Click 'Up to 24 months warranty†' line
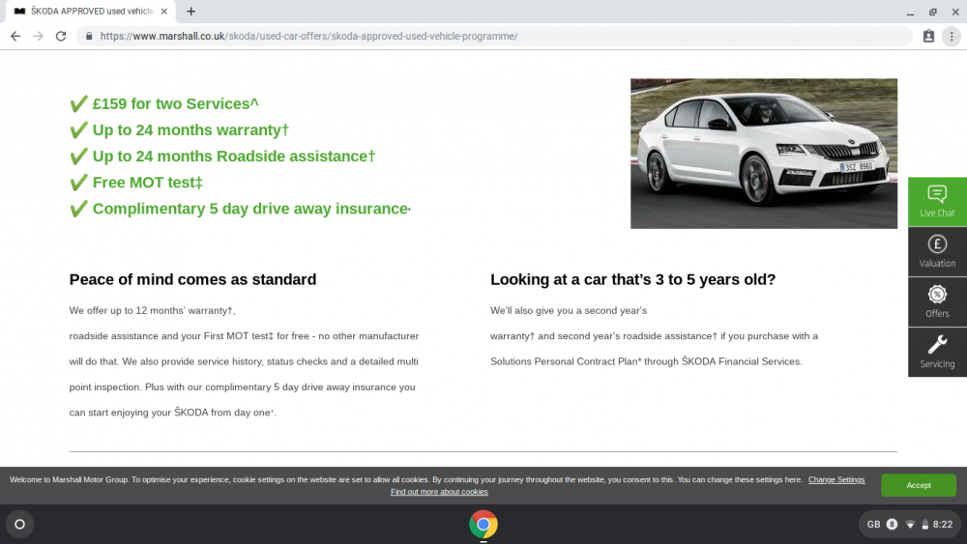Screen dimensions: 967x544 click(x=190, y=130)
